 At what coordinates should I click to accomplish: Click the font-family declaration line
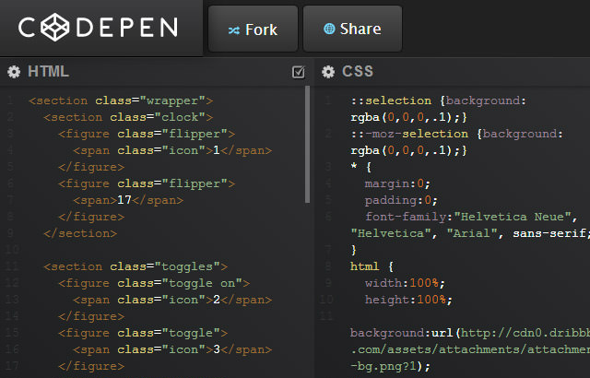click(x=471, y=217)
